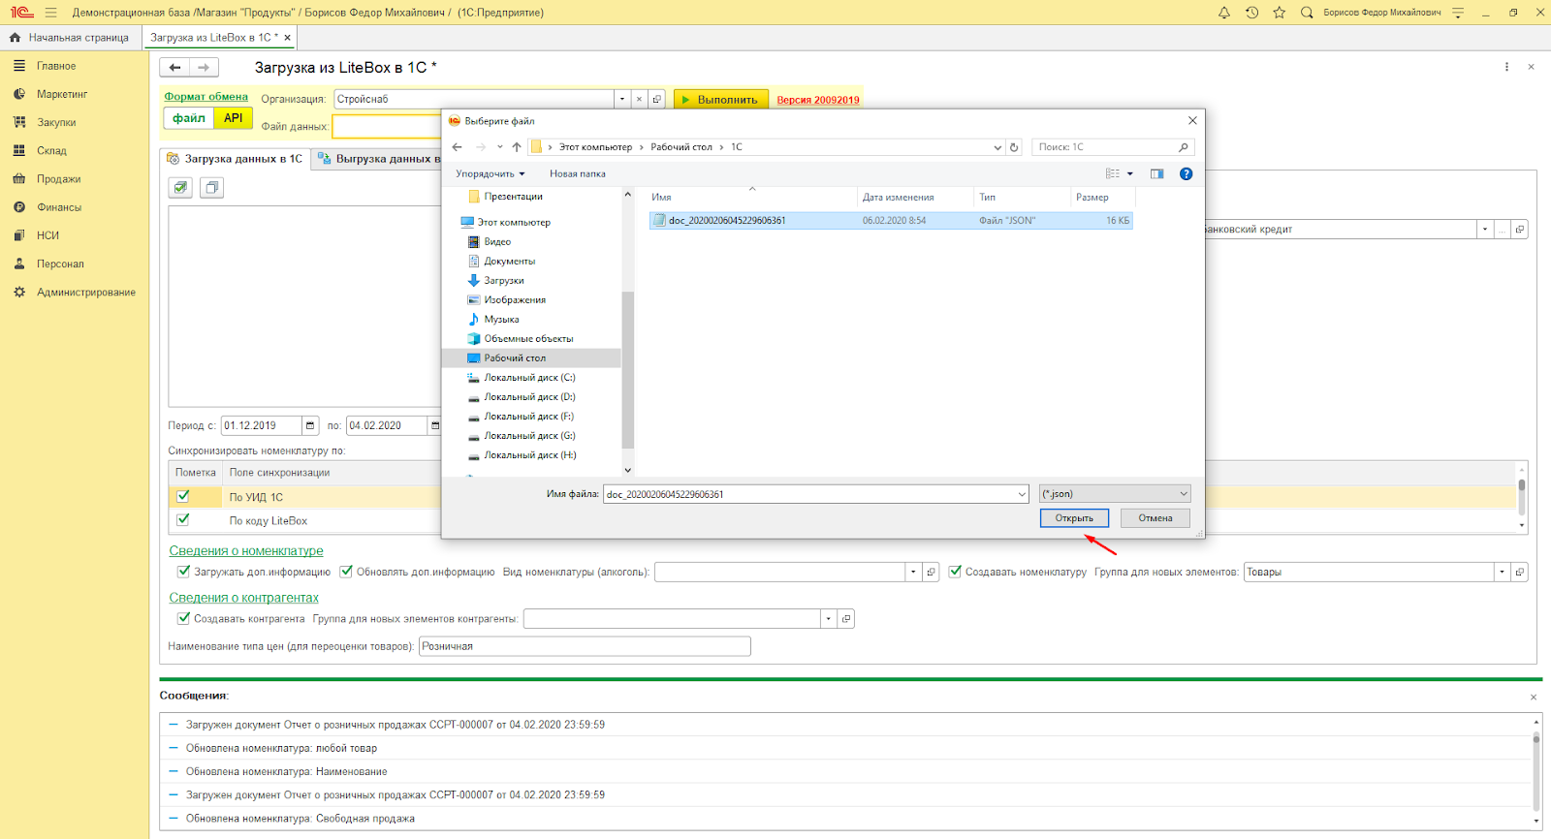Toggle preview pane icon in file dialog

[1156, 174]
